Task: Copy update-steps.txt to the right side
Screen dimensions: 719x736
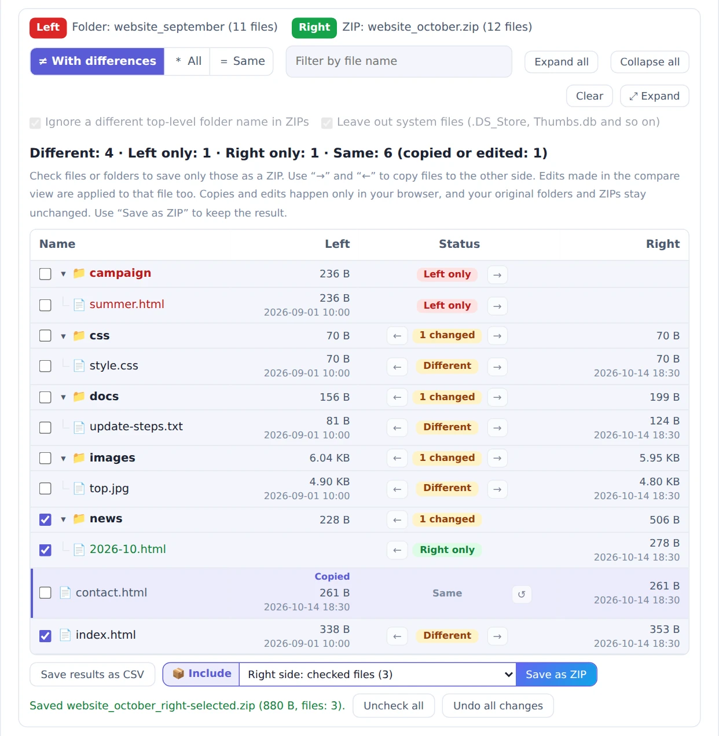Action: (497, 428)
